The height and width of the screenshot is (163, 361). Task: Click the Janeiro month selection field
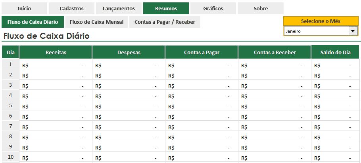pos(316,31)
